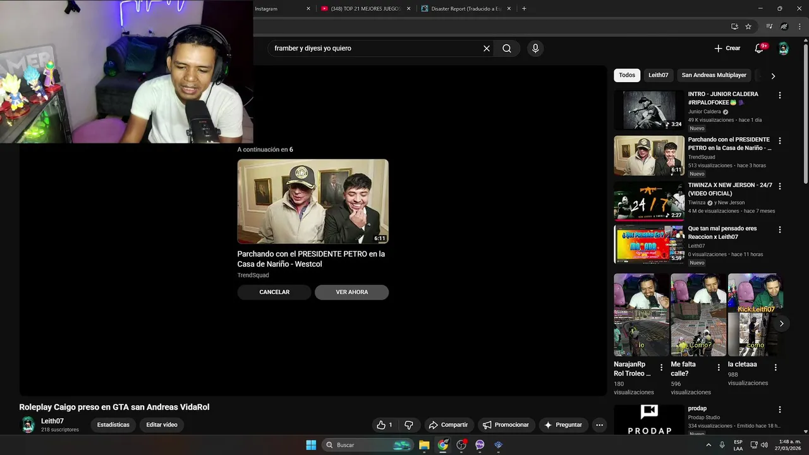Open the up-next Petro video thumbnail

click(x=313, y=201)
